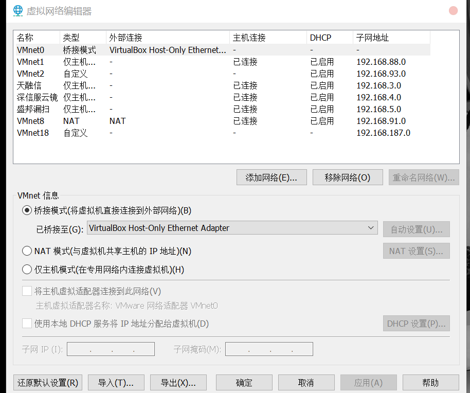This screenshot has width=470, height=393.
Task: Tick 将主机虚拟适配器连接到此网络 checkbox
Action: (x=27, y=291)
